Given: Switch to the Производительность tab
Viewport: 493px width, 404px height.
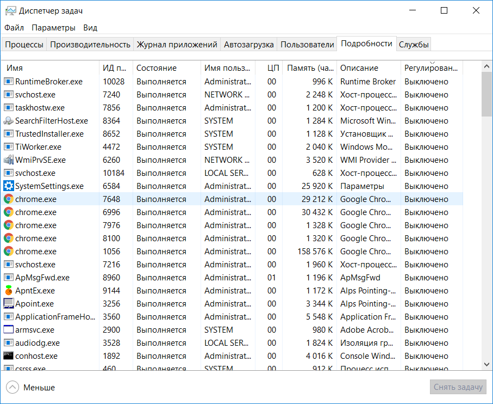Looking at the screenshot, I should coord(90,45).
